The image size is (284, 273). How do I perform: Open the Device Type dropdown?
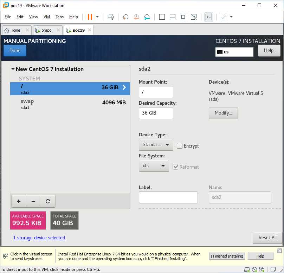pos(156,145)
